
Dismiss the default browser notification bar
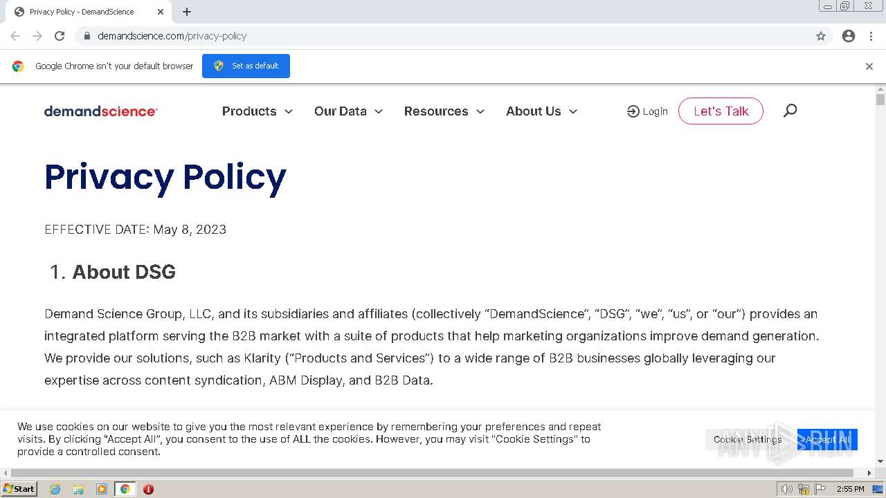coord(869,66)
